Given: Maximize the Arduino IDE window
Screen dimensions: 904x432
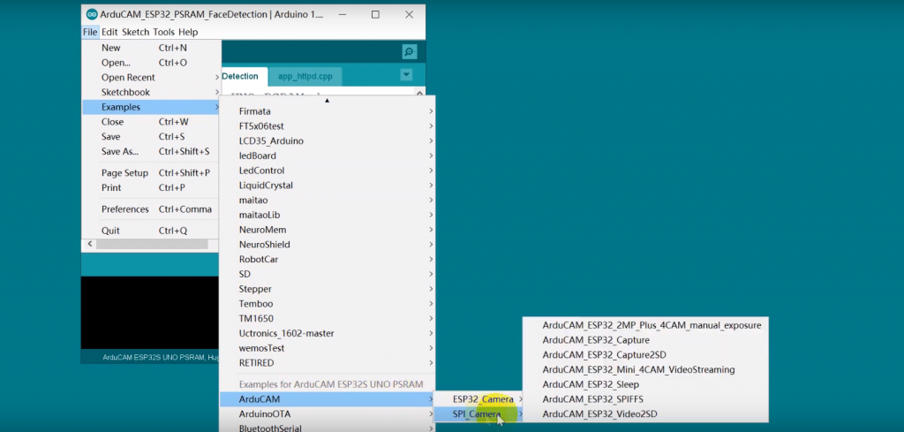Looking at the screenshot, I should click(x=375, y=14).
